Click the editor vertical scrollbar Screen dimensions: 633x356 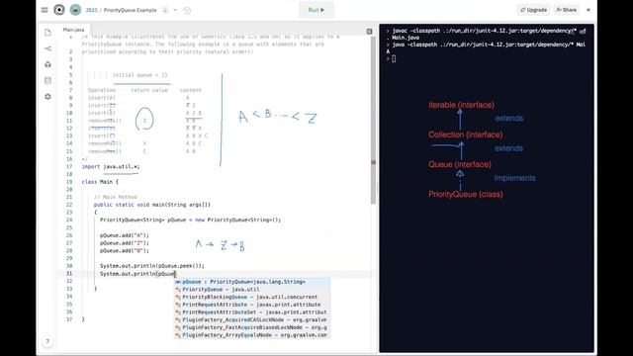(374, 121)
